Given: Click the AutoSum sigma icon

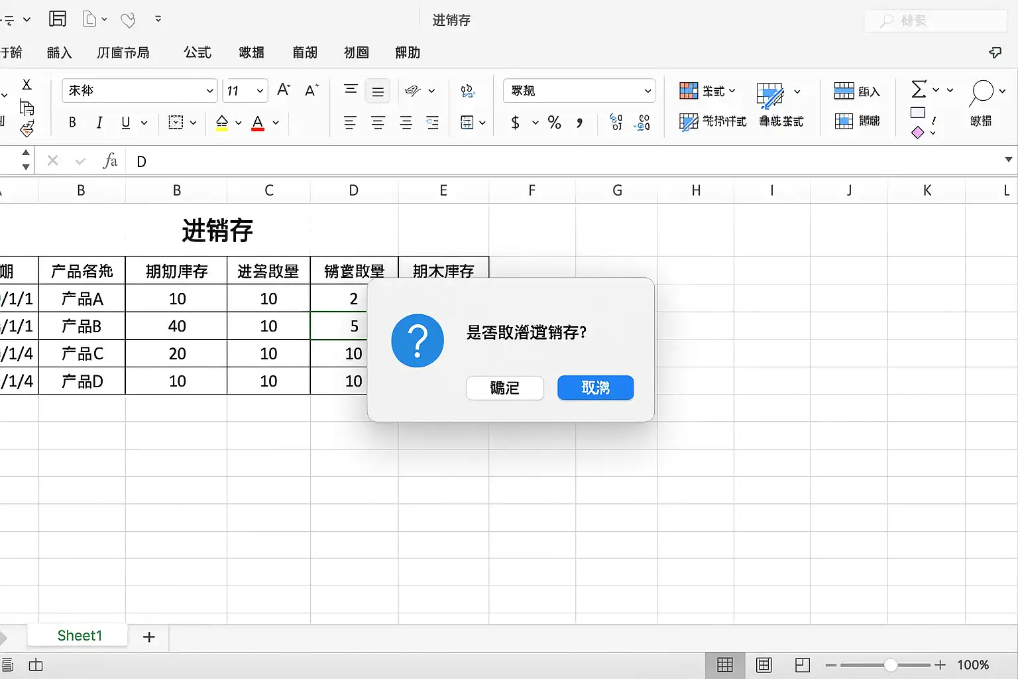Looking at the screenshot, I should (919, 89).
